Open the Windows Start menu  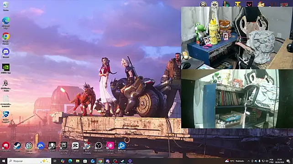[3, 161]
